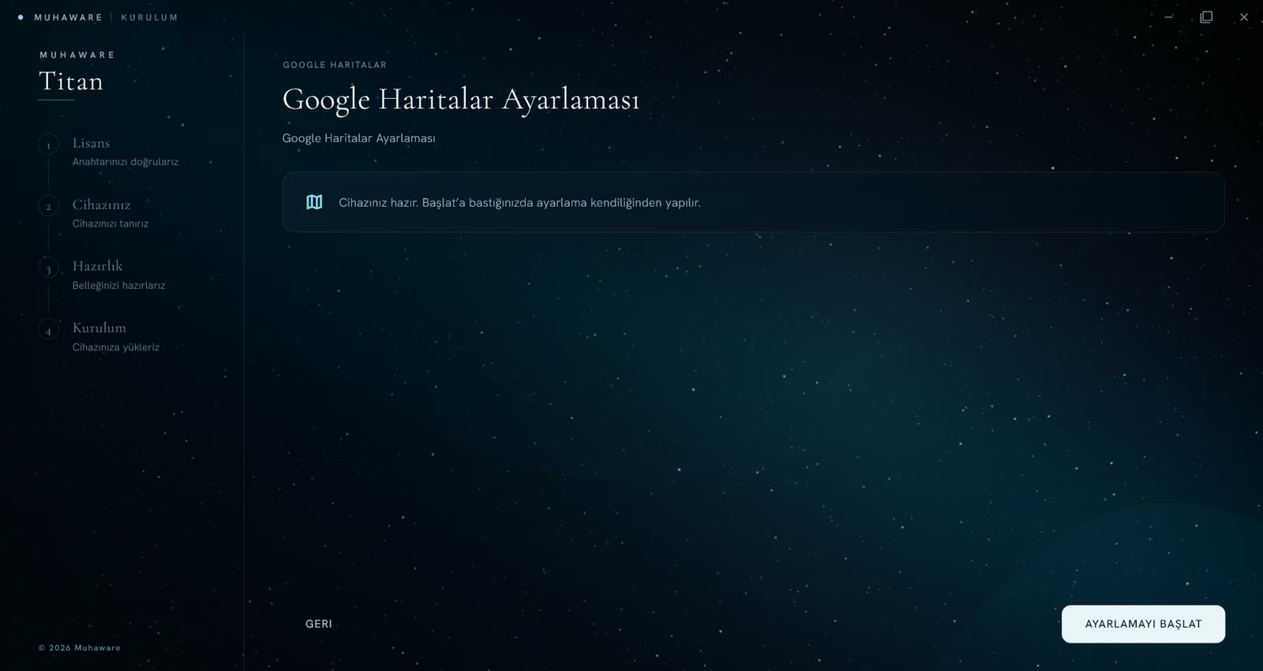Close the installer window
This screenshot has height=671, width=1263.
(x=1244, y=17)
